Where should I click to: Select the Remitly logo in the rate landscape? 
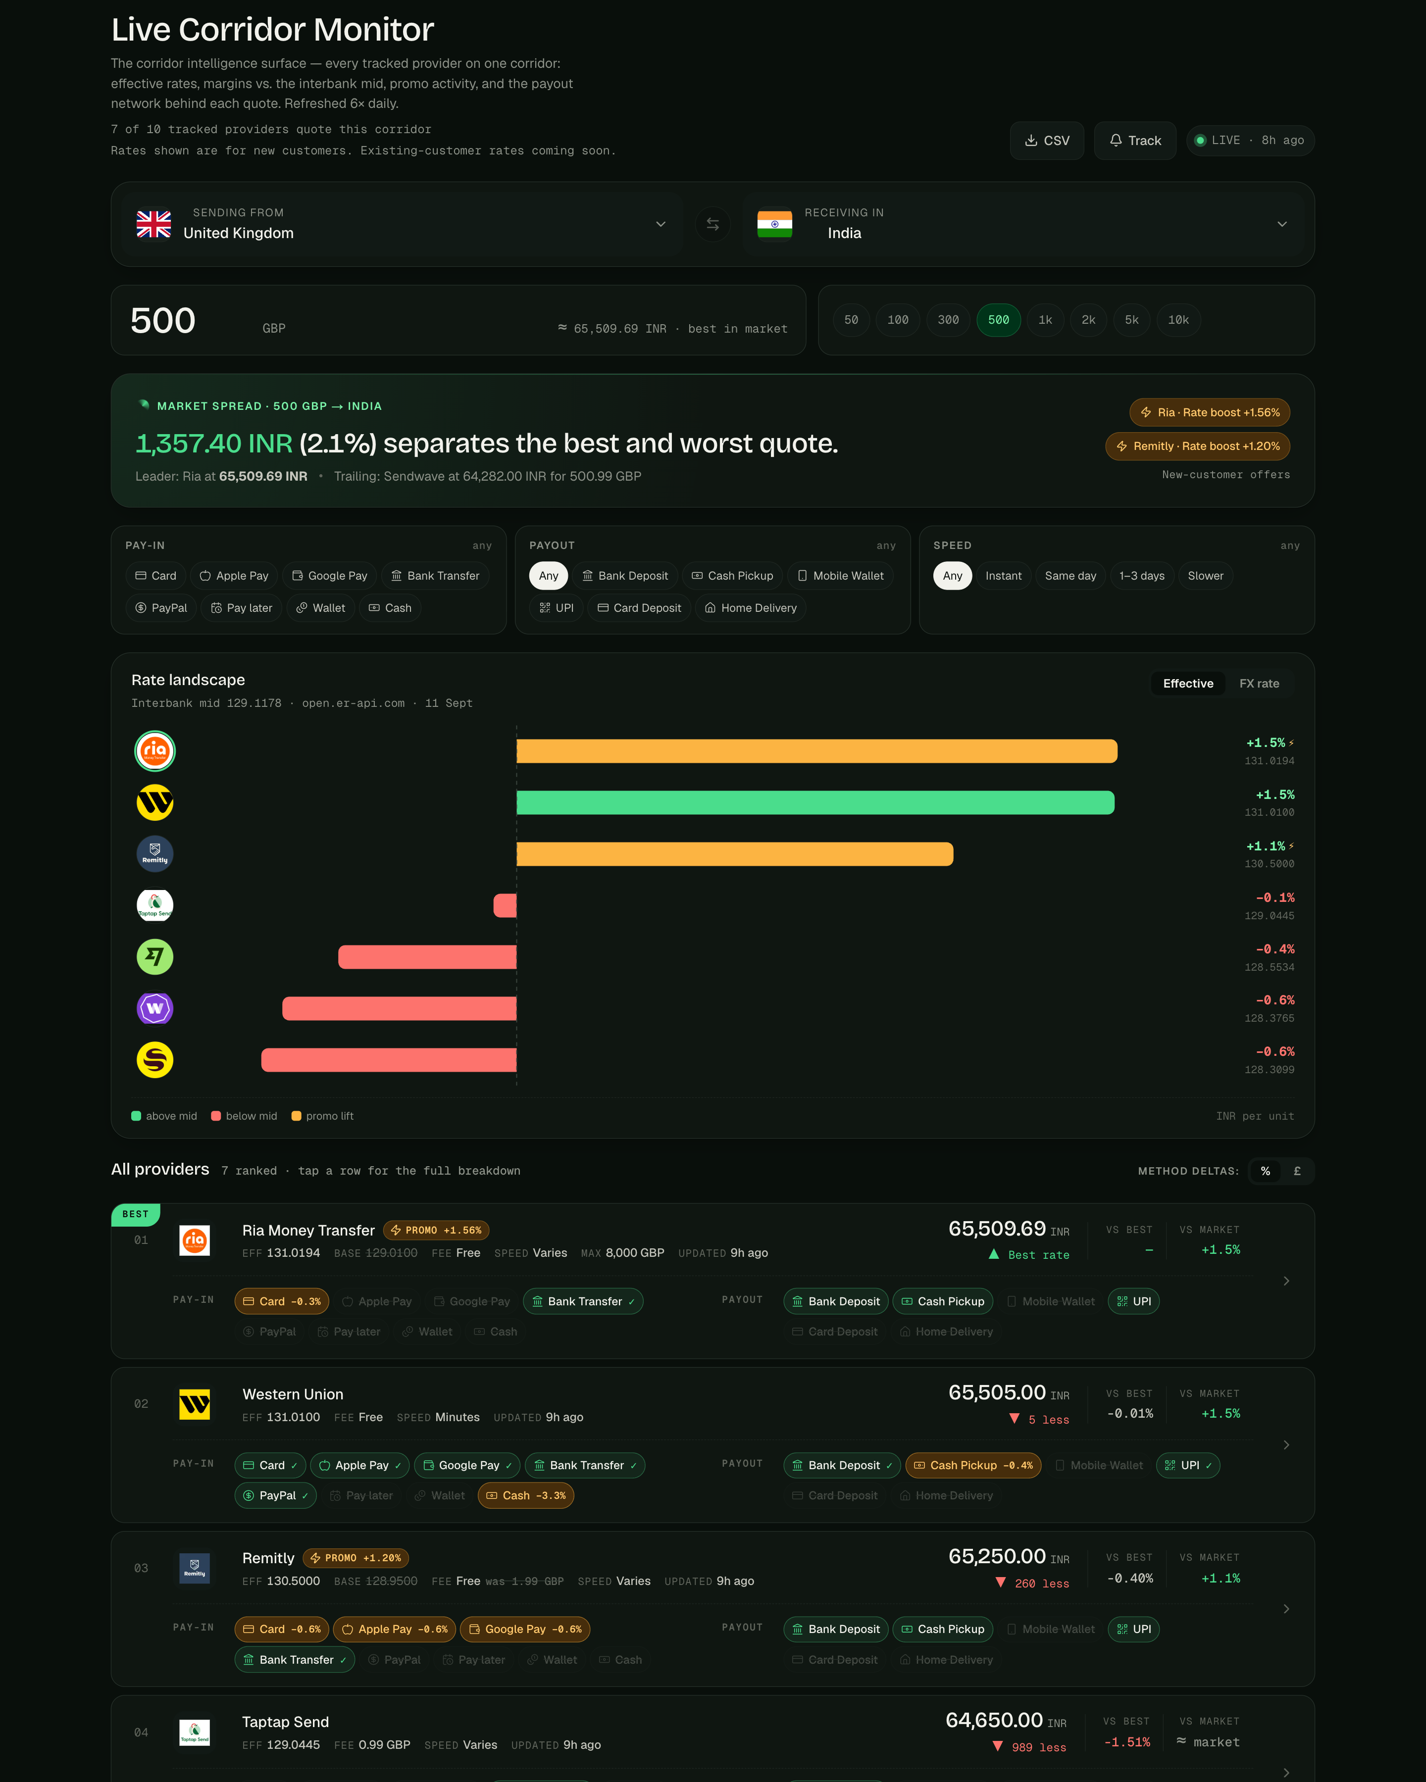coord(154,854)
